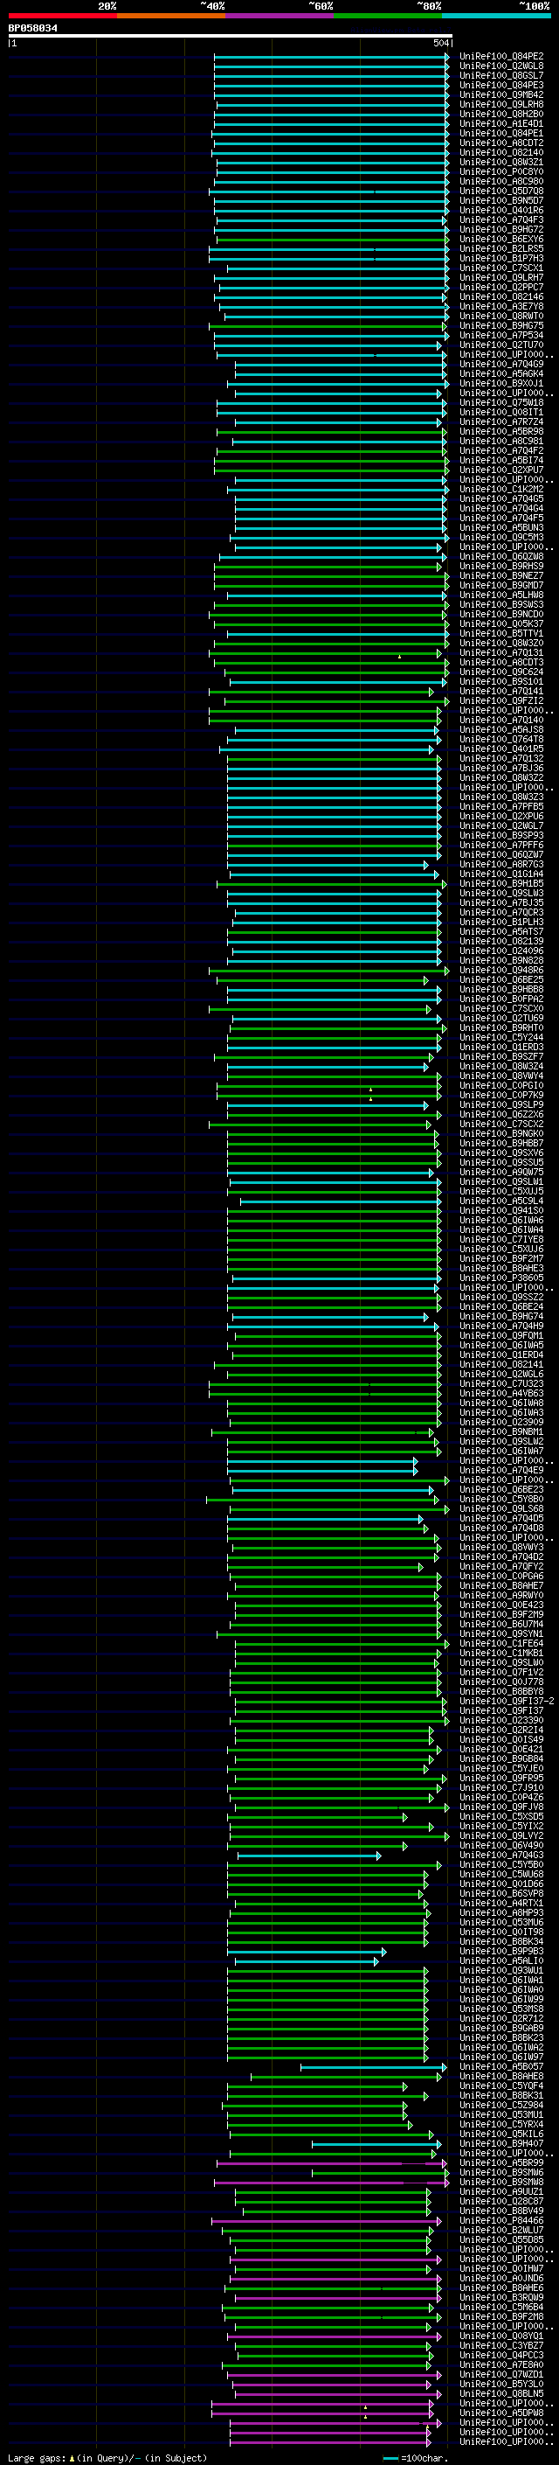
Task: Click hit label UniRef100_B9HG74
Action: click(501, 1317)
